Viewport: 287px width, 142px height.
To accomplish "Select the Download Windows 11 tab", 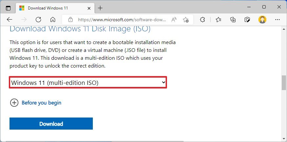I will click(x=49, y=8).
